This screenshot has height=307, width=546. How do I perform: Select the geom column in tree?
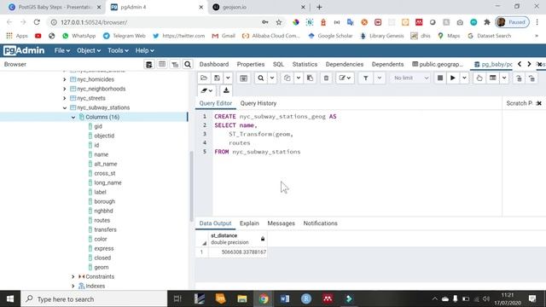pos(101,267)
